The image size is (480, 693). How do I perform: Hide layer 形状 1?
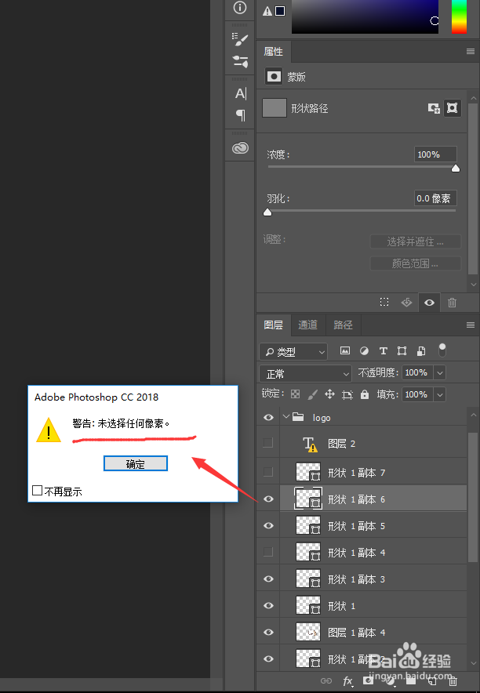(x=268, y=605)
